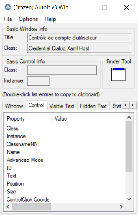Select the Control tab

(x=36, y=105)
